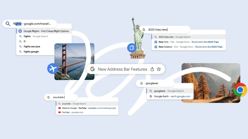Screen dimensions: 248x139
Task: Click the Google logo in the New Address Bar Features pill
Action: [92, 69]
